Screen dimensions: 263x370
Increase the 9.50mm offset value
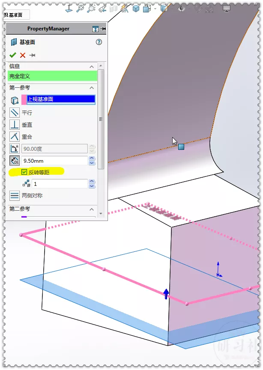[92, 158]
